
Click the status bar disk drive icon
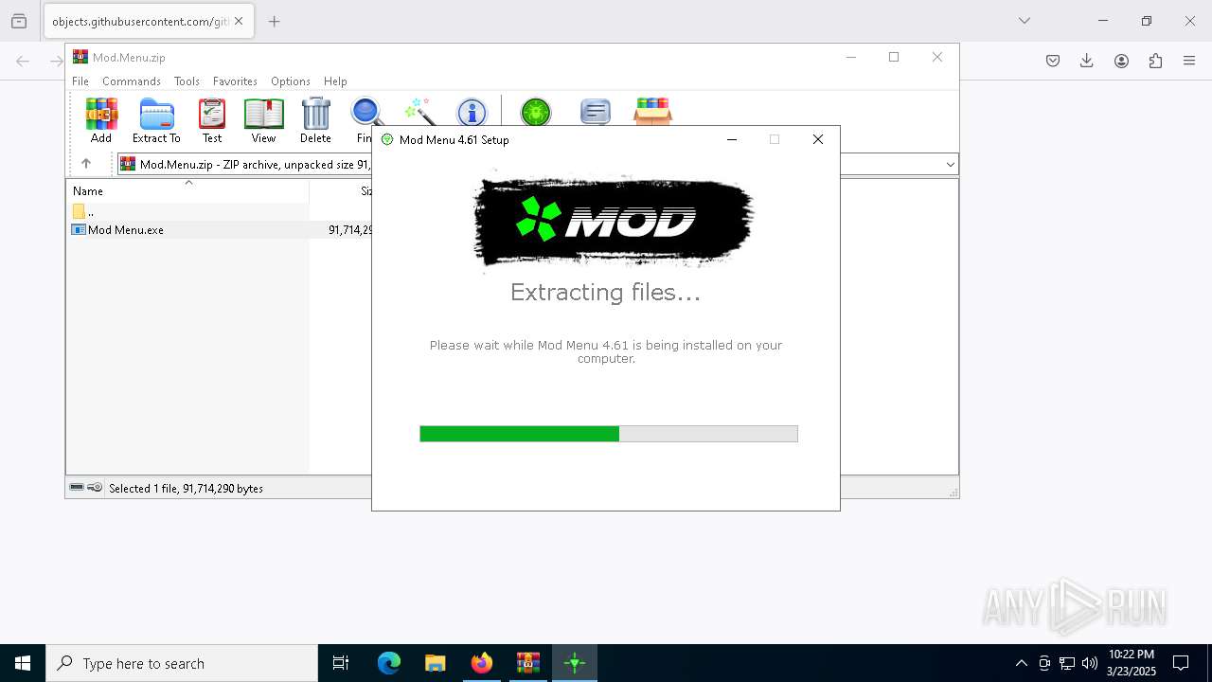[x=77, y=488]
